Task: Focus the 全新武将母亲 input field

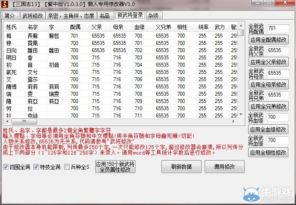Action: coord(278,73)
